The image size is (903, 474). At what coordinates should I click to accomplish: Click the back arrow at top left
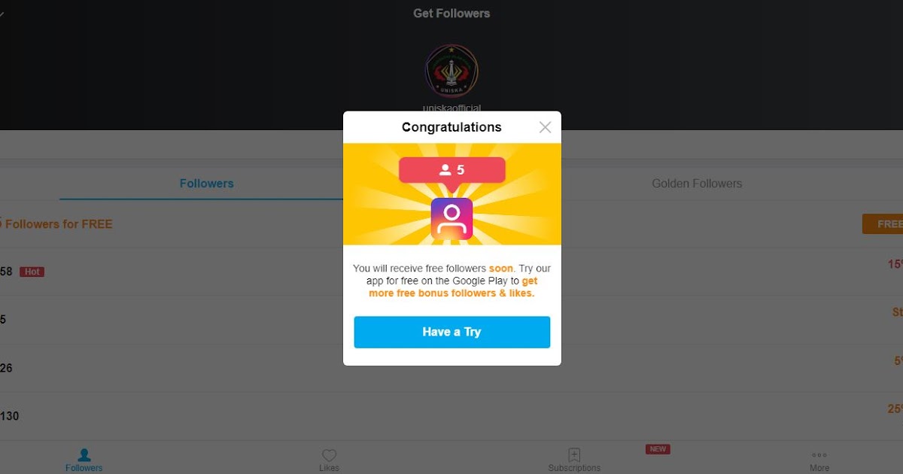coord(2,14)
